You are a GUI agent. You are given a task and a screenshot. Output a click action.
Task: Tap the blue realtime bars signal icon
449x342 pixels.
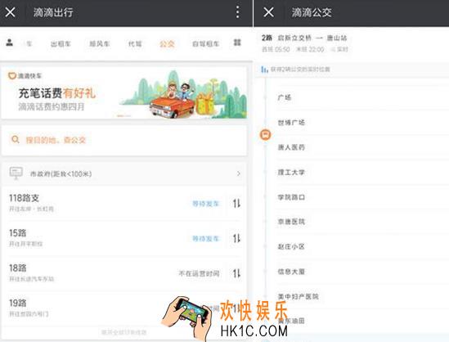click(x=264, y=69)
